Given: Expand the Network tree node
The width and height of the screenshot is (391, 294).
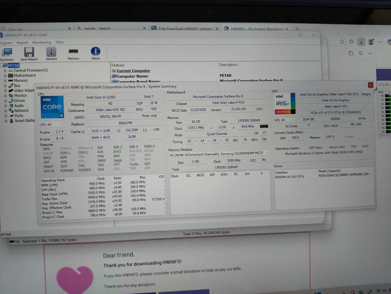Looking at the screenshot, I should (x=5, y=111).
